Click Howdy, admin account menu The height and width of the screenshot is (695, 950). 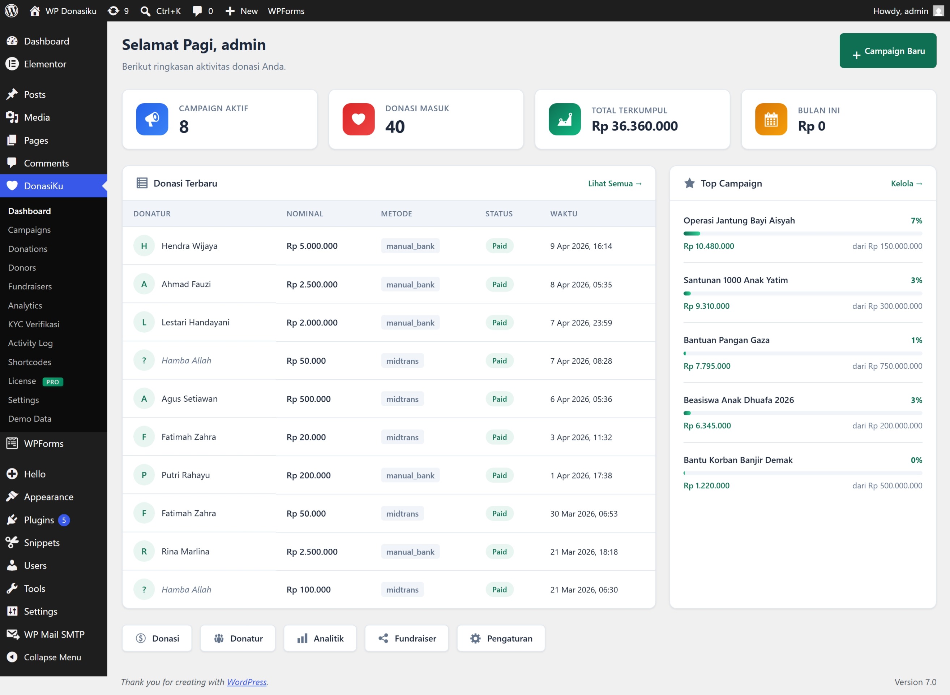click(x=908, y=11)
